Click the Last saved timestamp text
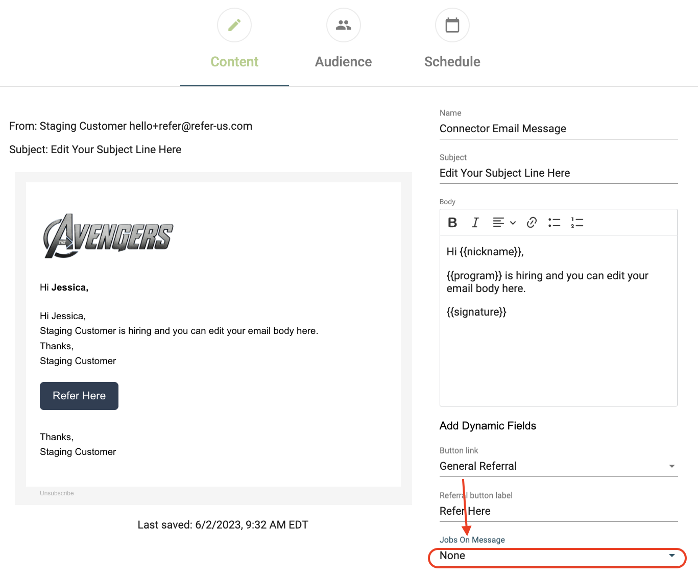The image size is (698, 576). (223, 525)
